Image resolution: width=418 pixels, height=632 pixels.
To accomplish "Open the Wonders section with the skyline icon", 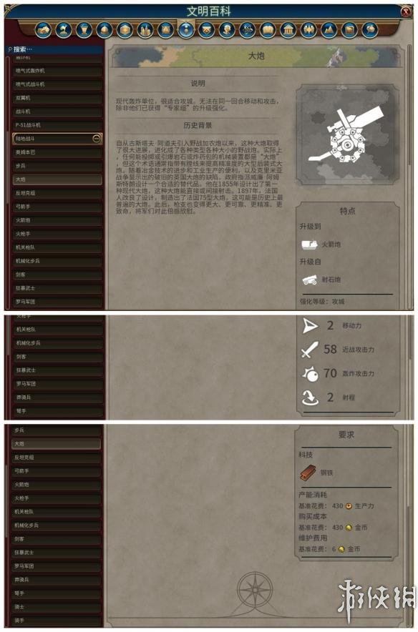I will [x=145, y=30].
